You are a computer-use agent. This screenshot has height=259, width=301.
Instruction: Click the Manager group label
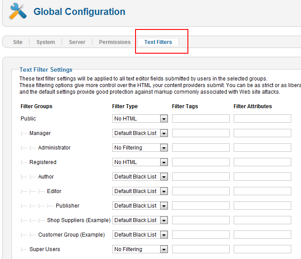click(x=40, y=133)
